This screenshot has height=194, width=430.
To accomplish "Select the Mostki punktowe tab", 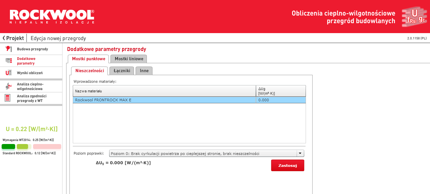I will [x=88, y=59].
